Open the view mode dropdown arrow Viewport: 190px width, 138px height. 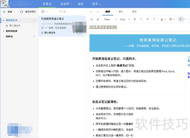(47, 12)
